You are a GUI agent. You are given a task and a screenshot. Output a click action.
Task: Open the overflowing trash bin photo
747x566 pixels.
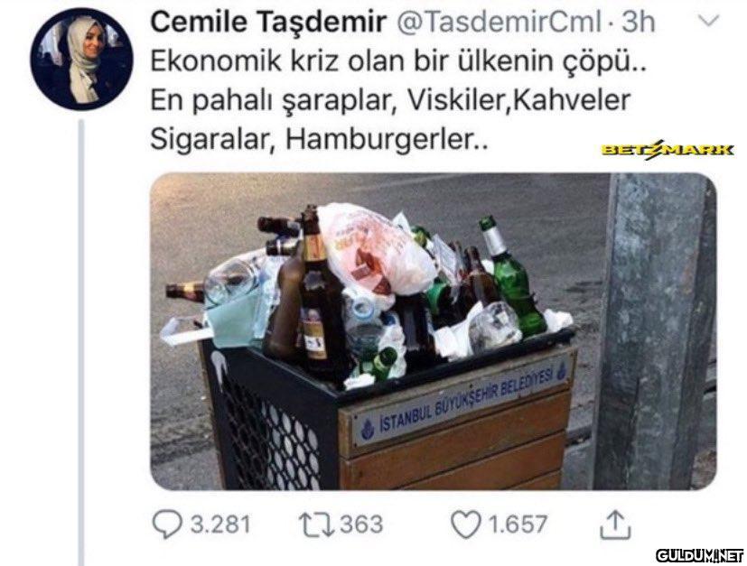pos(433,331)
